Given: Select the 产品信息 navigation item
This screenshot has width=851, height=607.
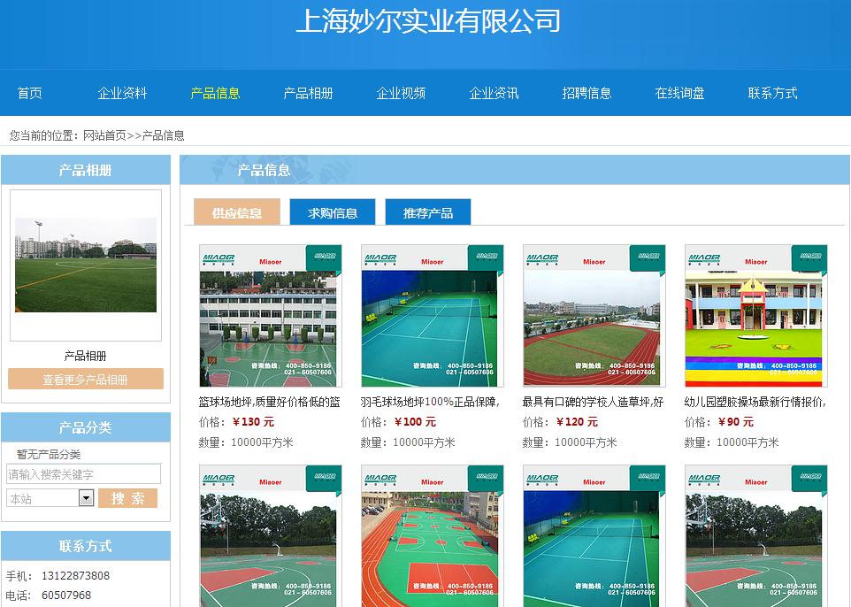Looking at the screenshot, I should click(x=215, y=94).
